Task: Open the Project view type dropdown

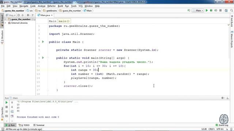Action: (11, 15)
